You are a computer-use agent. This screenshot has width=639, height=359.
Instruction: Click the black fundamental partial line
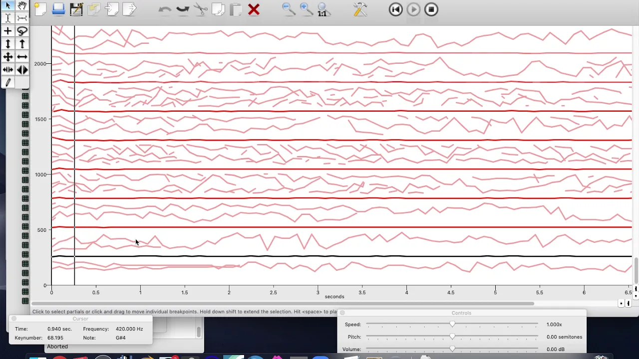(341, 256)
